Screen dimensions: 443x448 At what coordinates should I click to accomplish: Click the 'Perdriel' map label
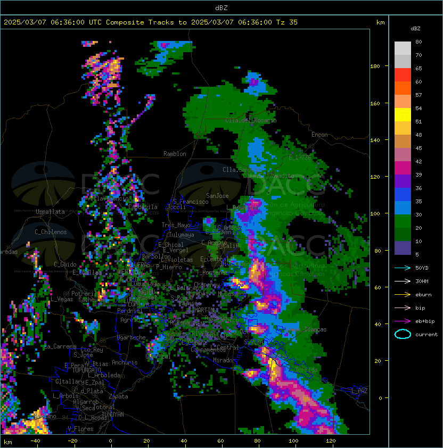(130, 310)
